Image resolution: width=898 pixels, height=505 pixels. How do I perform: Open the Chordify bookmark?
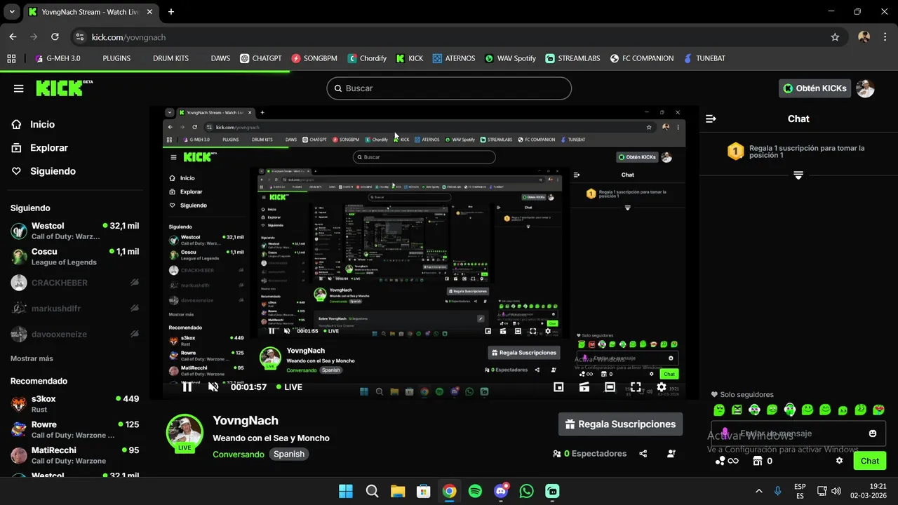click(x=367, y=58)
